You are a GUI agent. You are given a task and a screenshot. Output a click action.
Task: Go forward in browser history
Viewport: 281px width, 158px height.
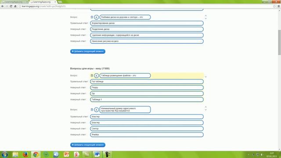7,6
